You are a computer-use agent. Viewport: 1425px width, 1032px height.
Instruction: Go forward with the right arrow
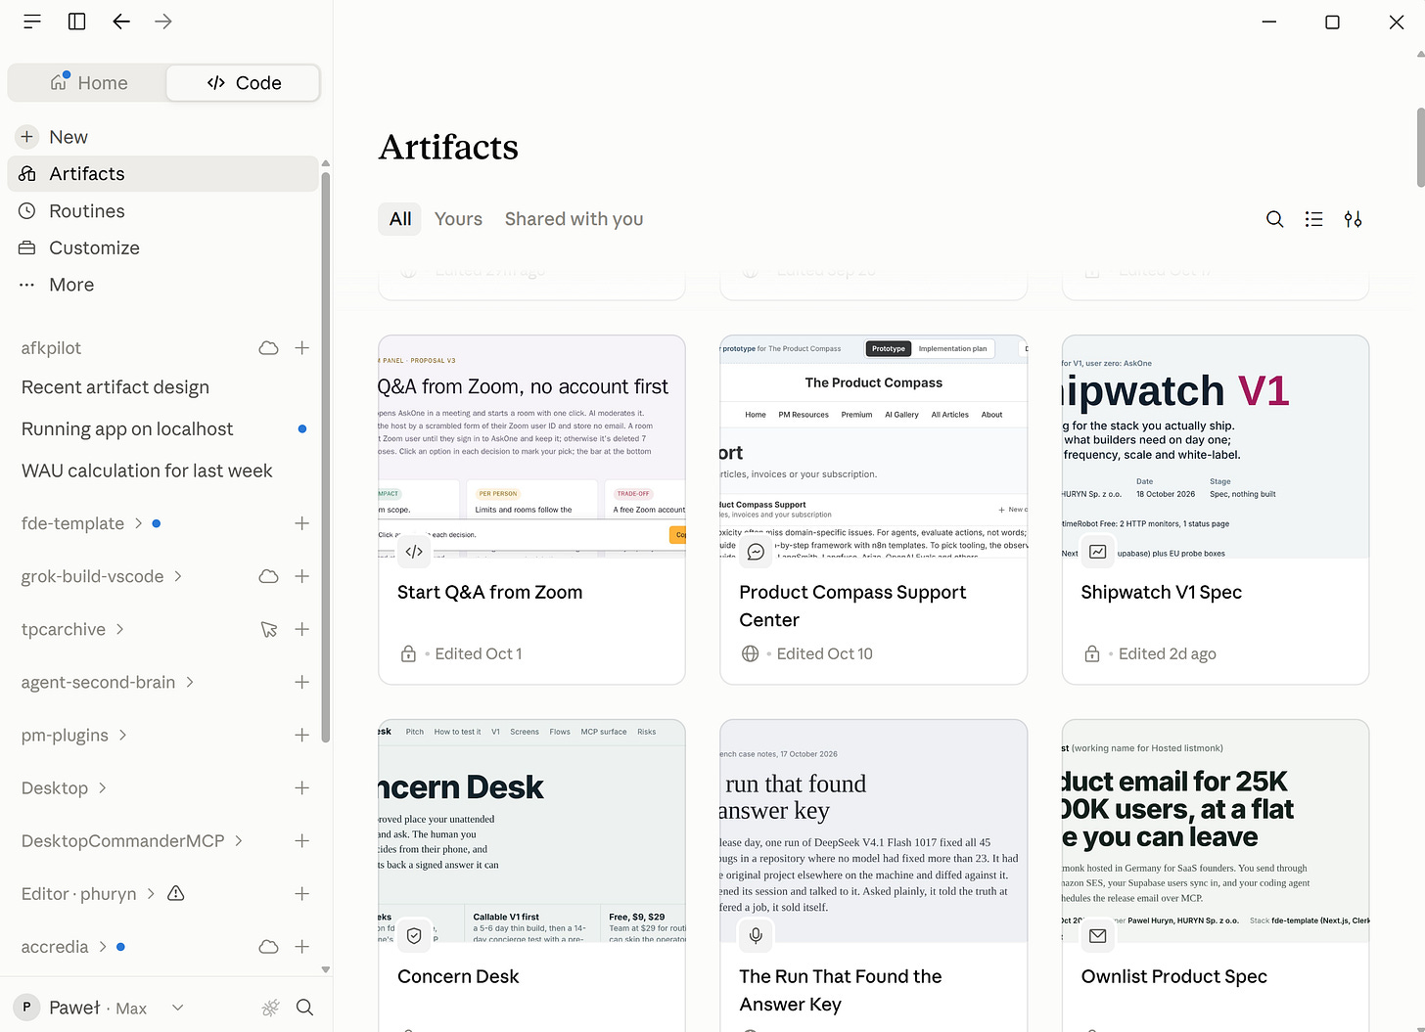point(163,22)
